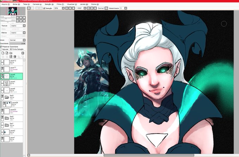The width and height of the screenshot is (239, 157).
Task: Open the 50% zoom level dropdown
Action: [x=63, y=8]
